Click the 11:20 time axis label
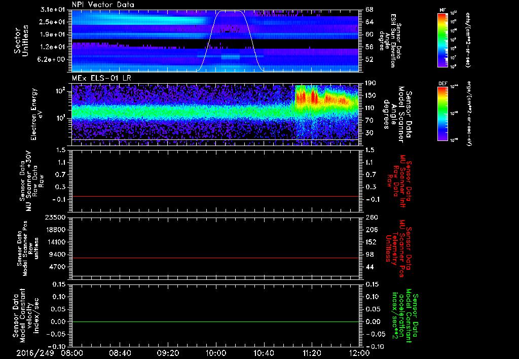The image size is (519, 359). pyautogui.click(x=312, y=353)
